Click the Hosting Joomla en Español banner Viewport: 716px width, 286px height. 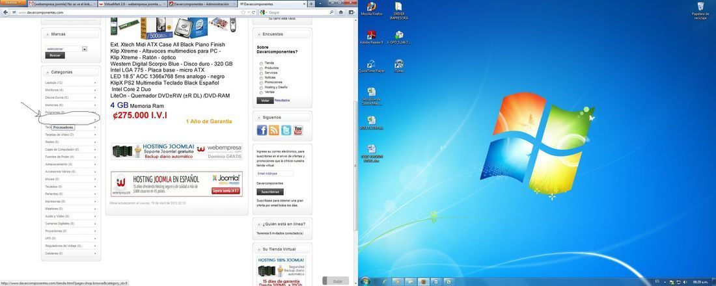(x=176, y=185)
